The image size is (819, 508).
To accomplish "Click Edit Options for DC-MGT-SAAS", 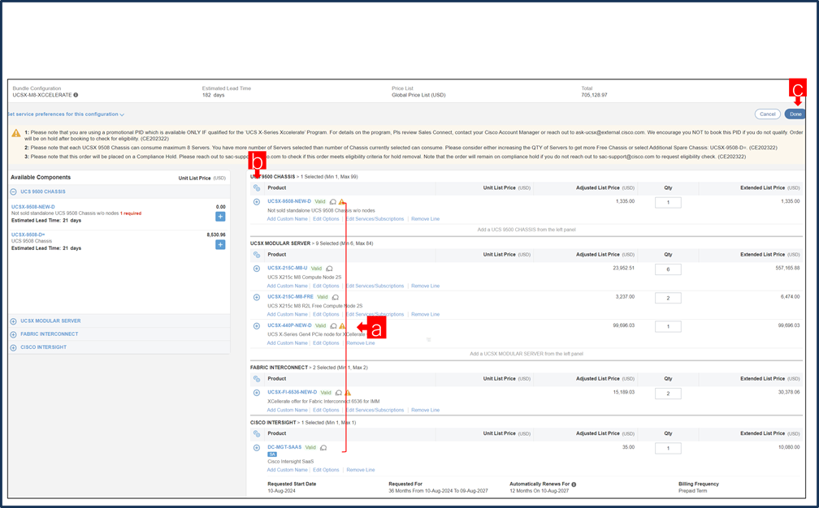I will [x=326, y=470].
